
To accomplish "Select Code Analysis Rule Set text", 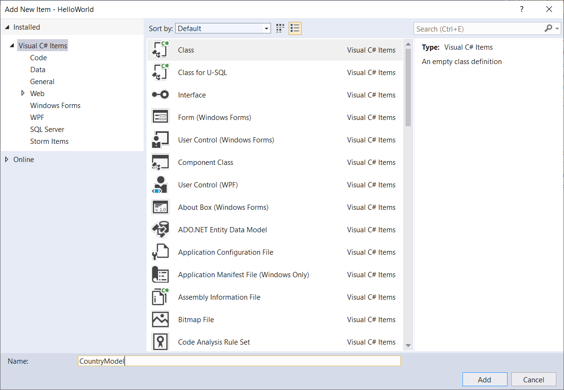I will [x=214, y=342].
